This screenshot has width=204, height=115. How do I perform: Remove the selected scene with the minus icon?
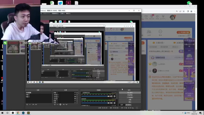click(30, 105)
